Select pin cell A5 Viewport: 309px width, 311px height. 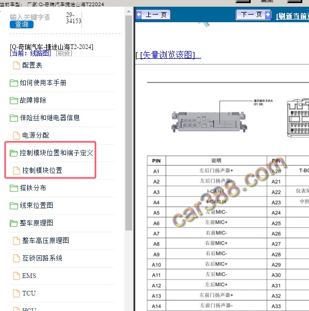tap(156, 213)
